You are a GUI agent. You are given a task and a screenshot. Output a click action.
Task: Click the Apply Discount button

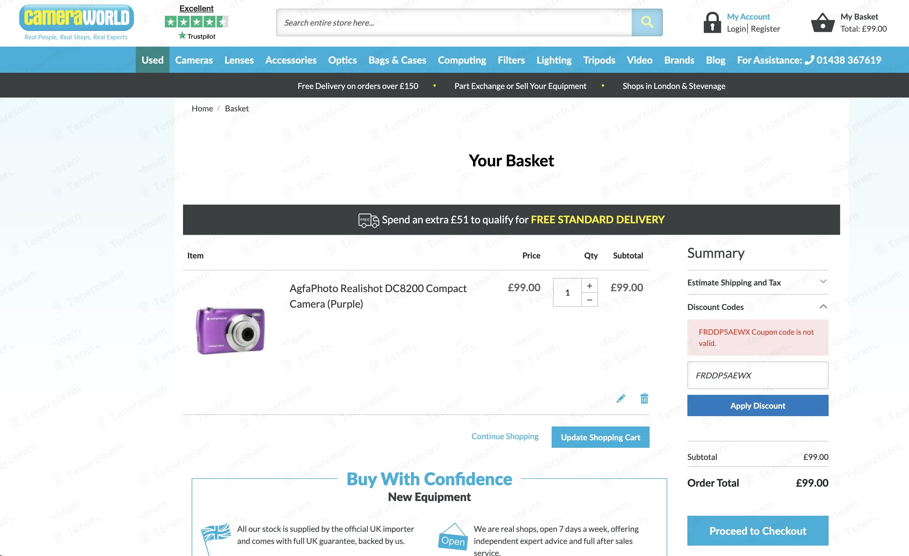click(757, 405)
